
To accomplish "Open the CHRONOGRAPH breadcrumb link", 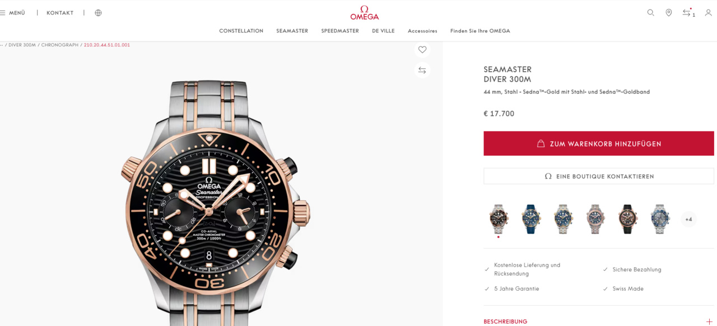I will pyautogui.click(x=60, y=45).
